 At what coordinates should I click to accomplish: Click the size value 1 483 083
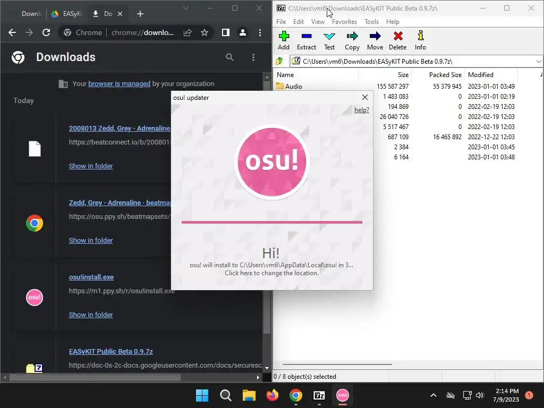pos(395,97)
